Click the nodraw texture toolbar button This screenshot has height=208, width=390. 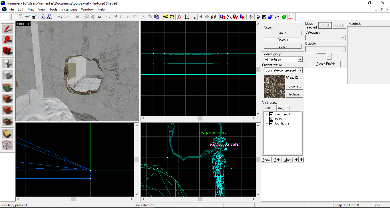tap(290, 17)
